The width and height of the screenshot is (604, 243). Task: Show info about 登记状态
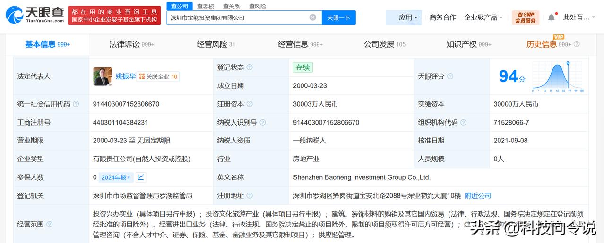[x=250, y=67]
